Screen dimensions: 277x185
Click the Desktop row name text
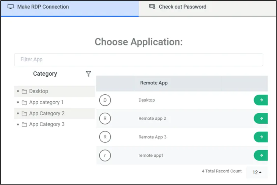(147, 100)
